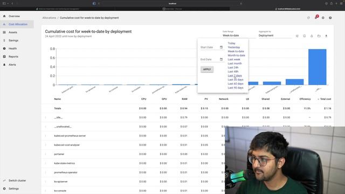
Task: Toggle the Safari sidebar icon
Action: click(4, 4)
